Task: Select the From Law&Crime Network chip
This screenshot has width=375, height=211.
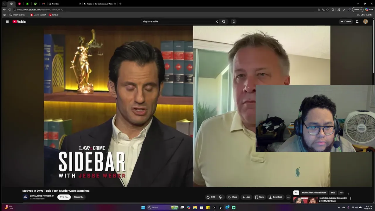Action: [314, 193]
